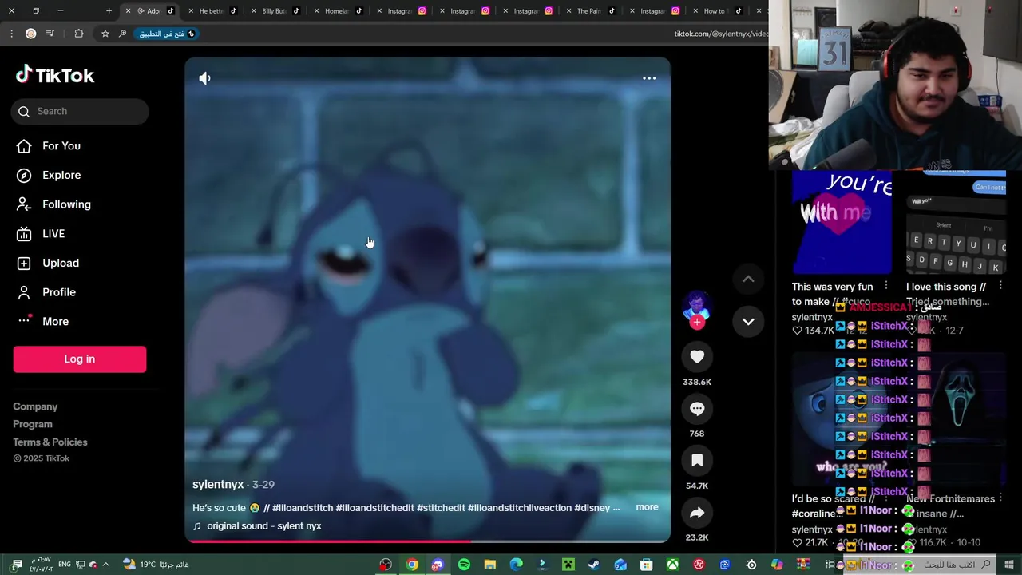The height and width of the screenshot is (575, 1022).
Task: Open options for 'I love this song' video
Action: [x=1000, y=286]
